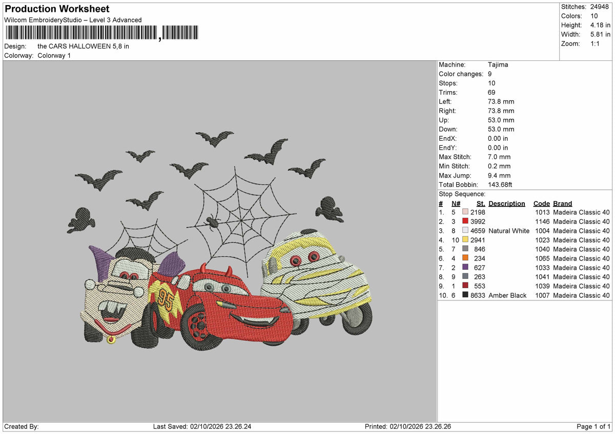Click the stitch count 4659 in row 3
The height and width of the screenshot is (434, 615).
point(478,231)
